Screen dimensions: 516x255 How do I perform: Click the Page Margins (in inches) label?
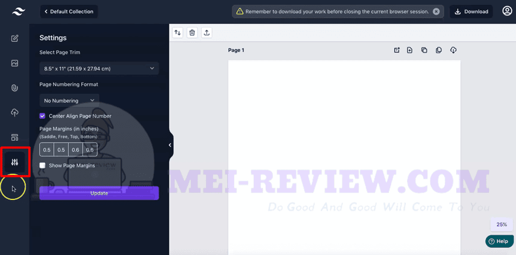click(69, 128)
